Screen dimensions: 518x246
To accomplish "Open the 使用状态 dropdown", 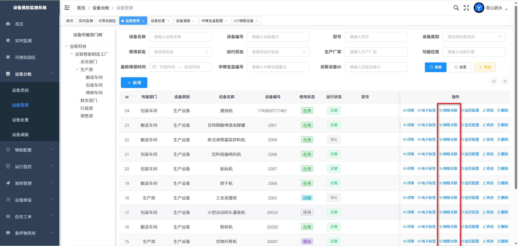I will (180, 52).
